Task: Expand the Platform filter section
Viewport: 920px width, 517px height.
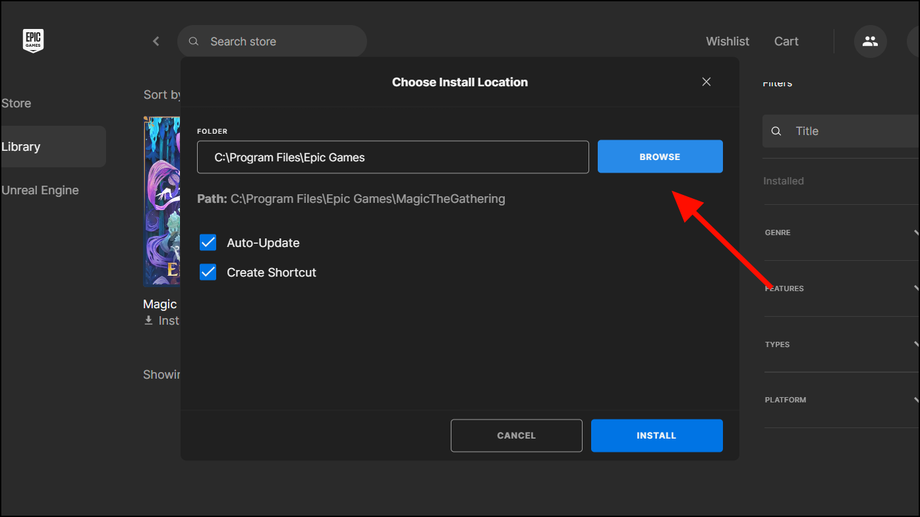Action: coord(842,400)
